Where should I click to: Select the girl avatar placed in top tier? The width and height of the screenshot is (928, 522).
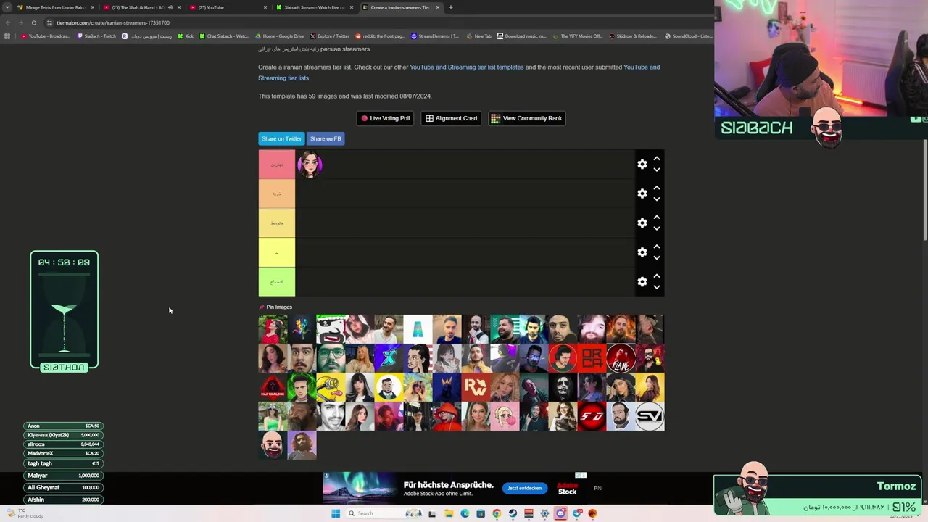[310, 165]
